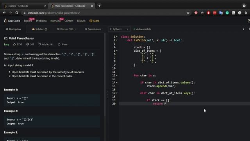Click on 'stack.append(char)' code line

pyautogui.click(x=161, y=86)
